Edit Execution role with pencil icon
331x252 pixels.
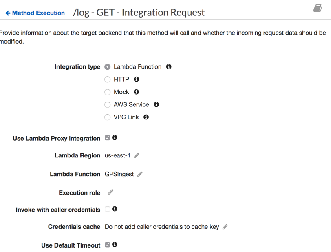(x=110, y=192)
